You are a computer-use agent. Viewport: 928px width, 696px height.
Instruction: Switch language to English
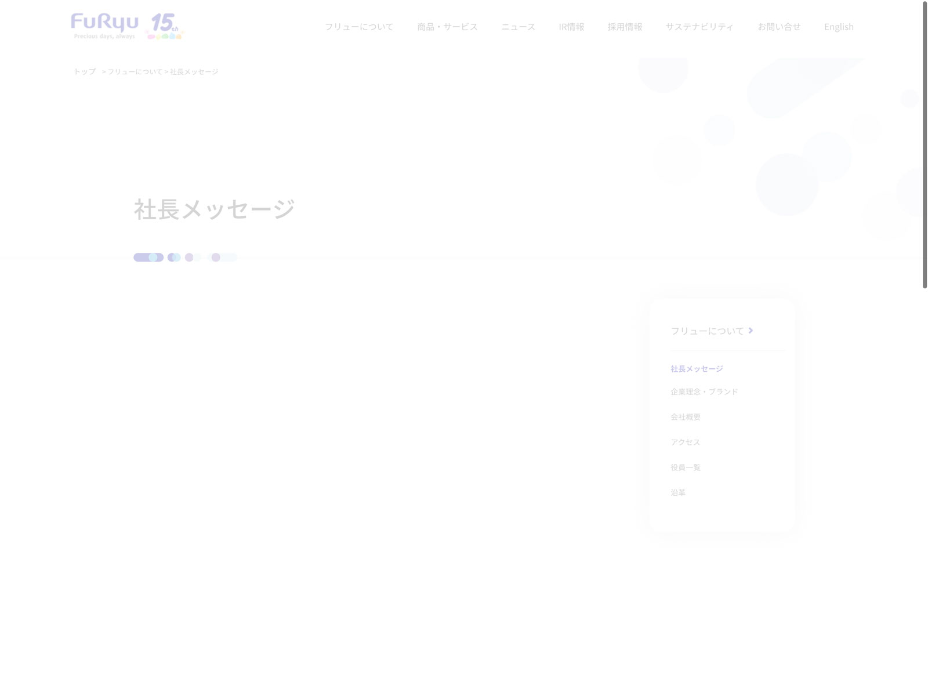tap(839, 27)
